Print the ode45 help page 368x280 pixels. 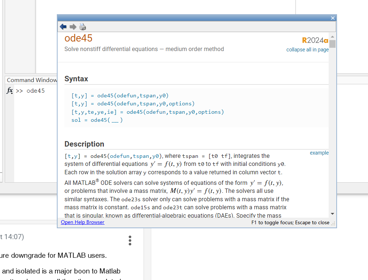coord(83,27)
